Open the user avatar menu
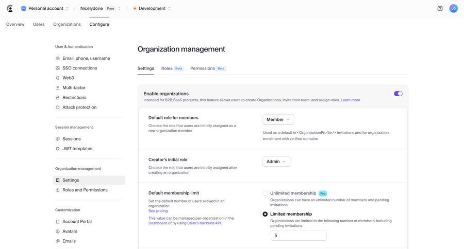 tap(453, 9)
